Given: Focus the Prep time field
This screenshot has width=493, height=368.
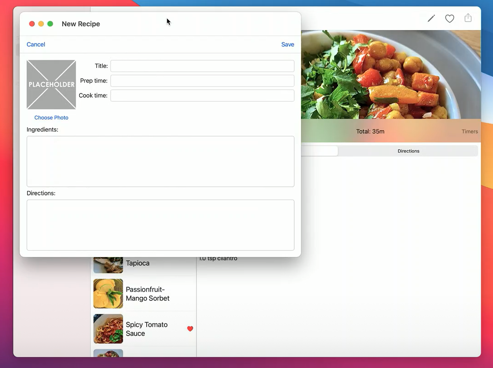Looking at the screenshot, I should point(202,81).
